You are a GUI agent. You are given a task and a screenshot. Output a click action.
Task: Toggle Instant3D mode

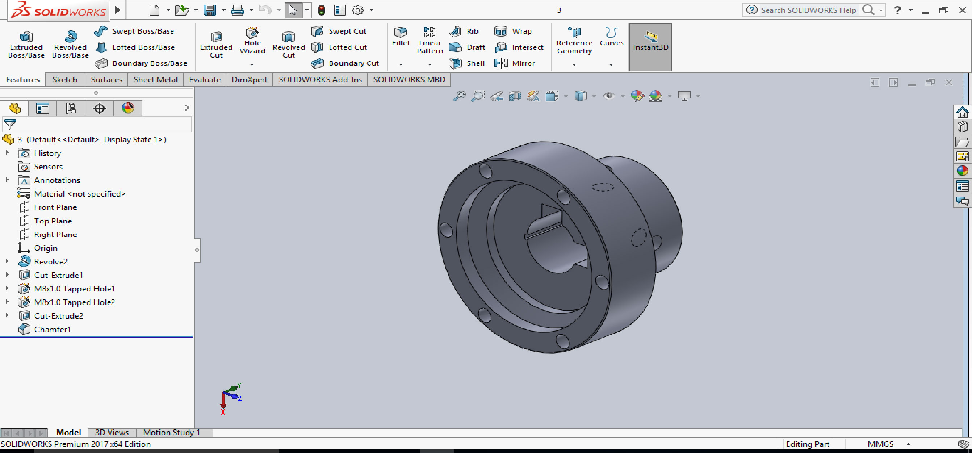tap(650, 47)
